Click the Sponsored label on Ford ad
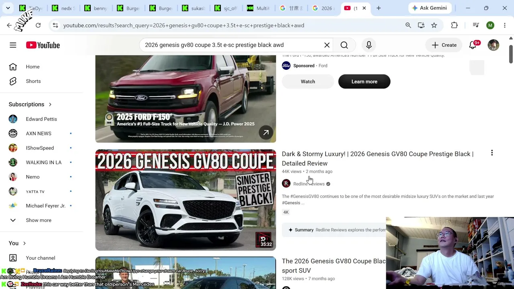 (x=304, y=66)
